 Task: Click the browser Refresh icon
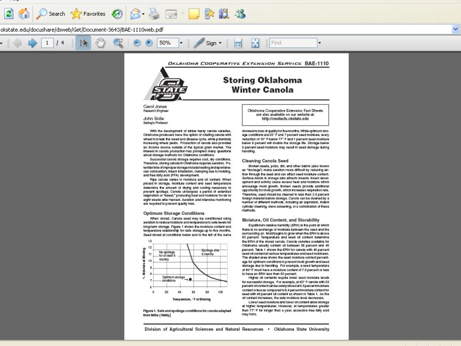pos(9,14)
